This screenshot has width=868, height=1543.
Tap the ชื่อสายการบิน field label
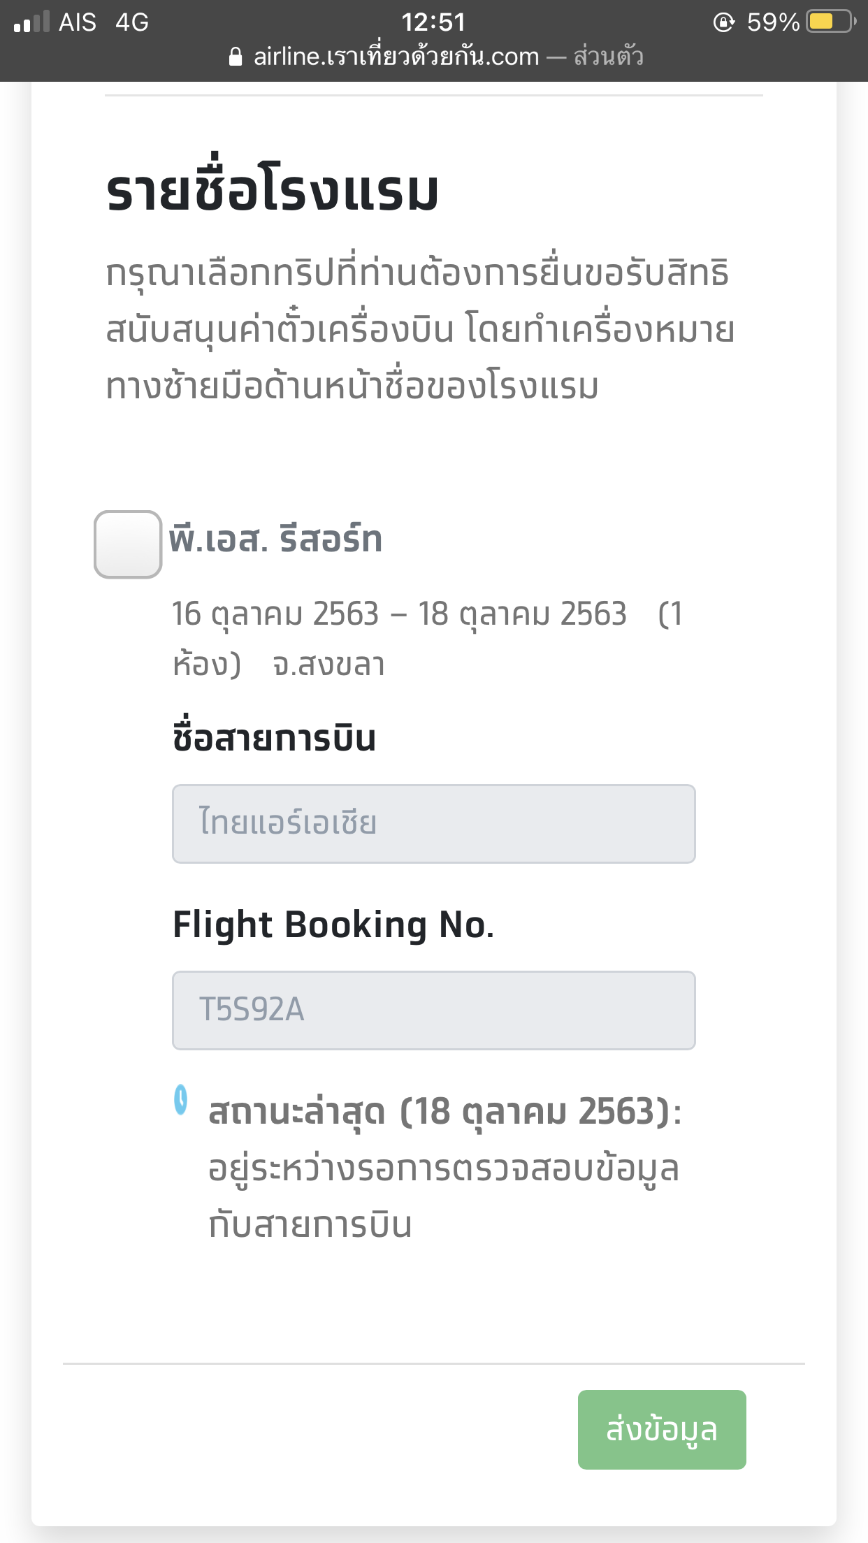pyautogui.click(x=274, y=737)
